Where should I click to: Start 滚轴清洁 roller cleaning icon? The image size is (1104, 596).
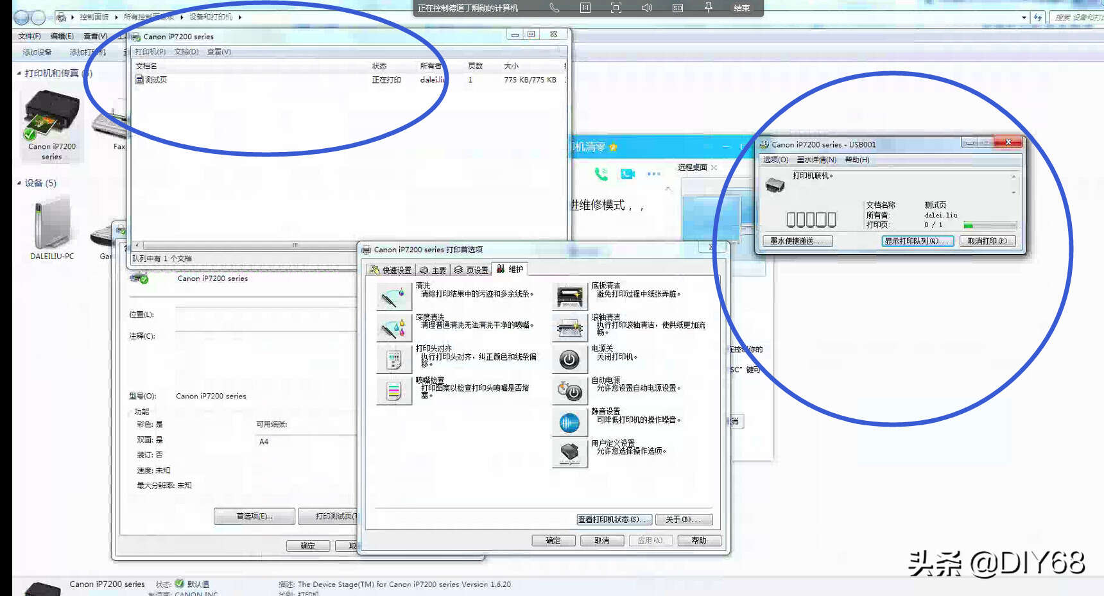(569, 327)
